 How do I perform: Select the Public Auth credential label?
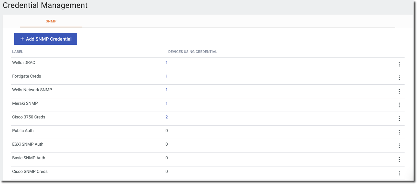pos(23,131)
